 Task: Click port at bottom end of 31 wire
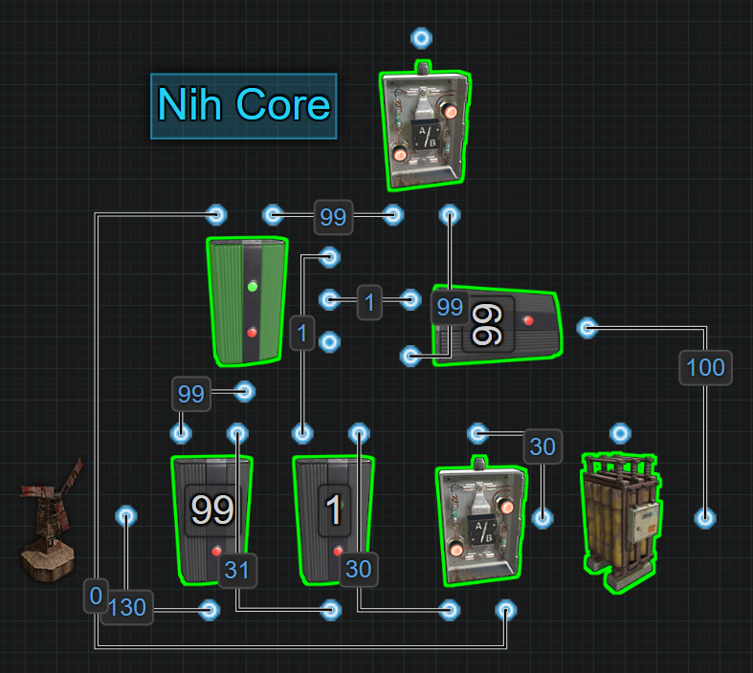pos(330,610)
